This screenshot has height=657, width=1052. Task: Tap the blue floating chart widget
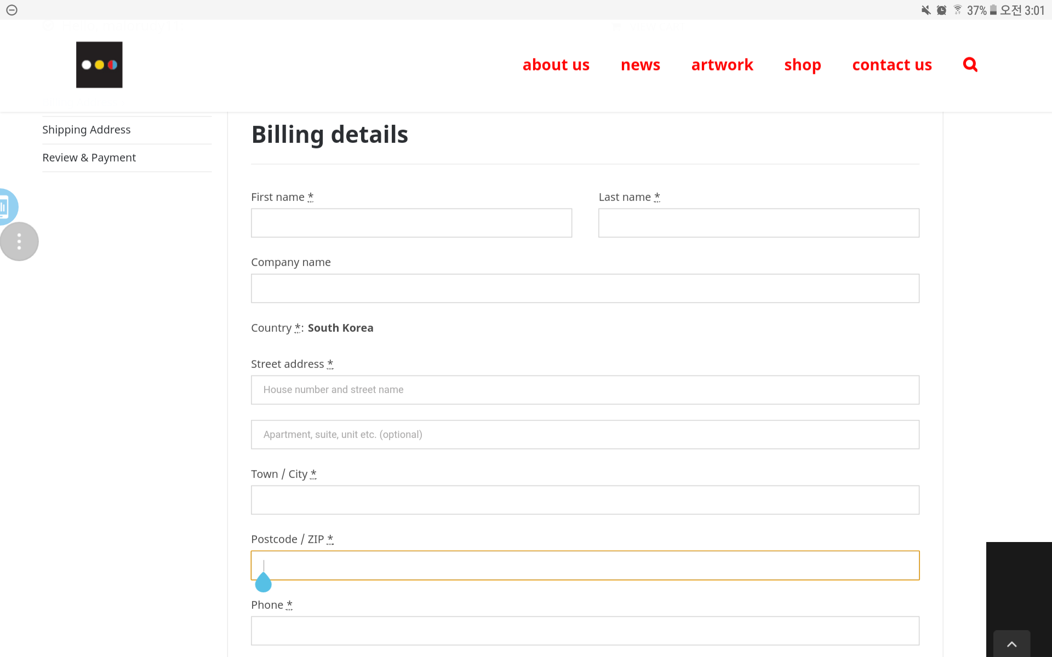click(8, 207)
